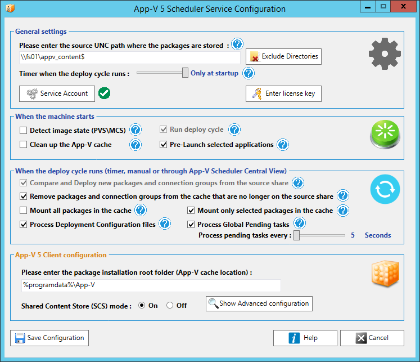Open the Service Account dialog

click(x=57, y=93)
